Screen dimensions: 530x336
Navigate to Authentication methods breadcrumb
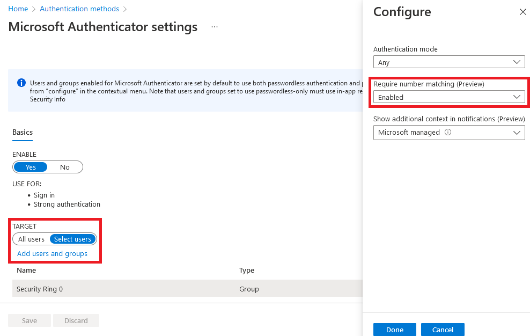click(79, 9)
